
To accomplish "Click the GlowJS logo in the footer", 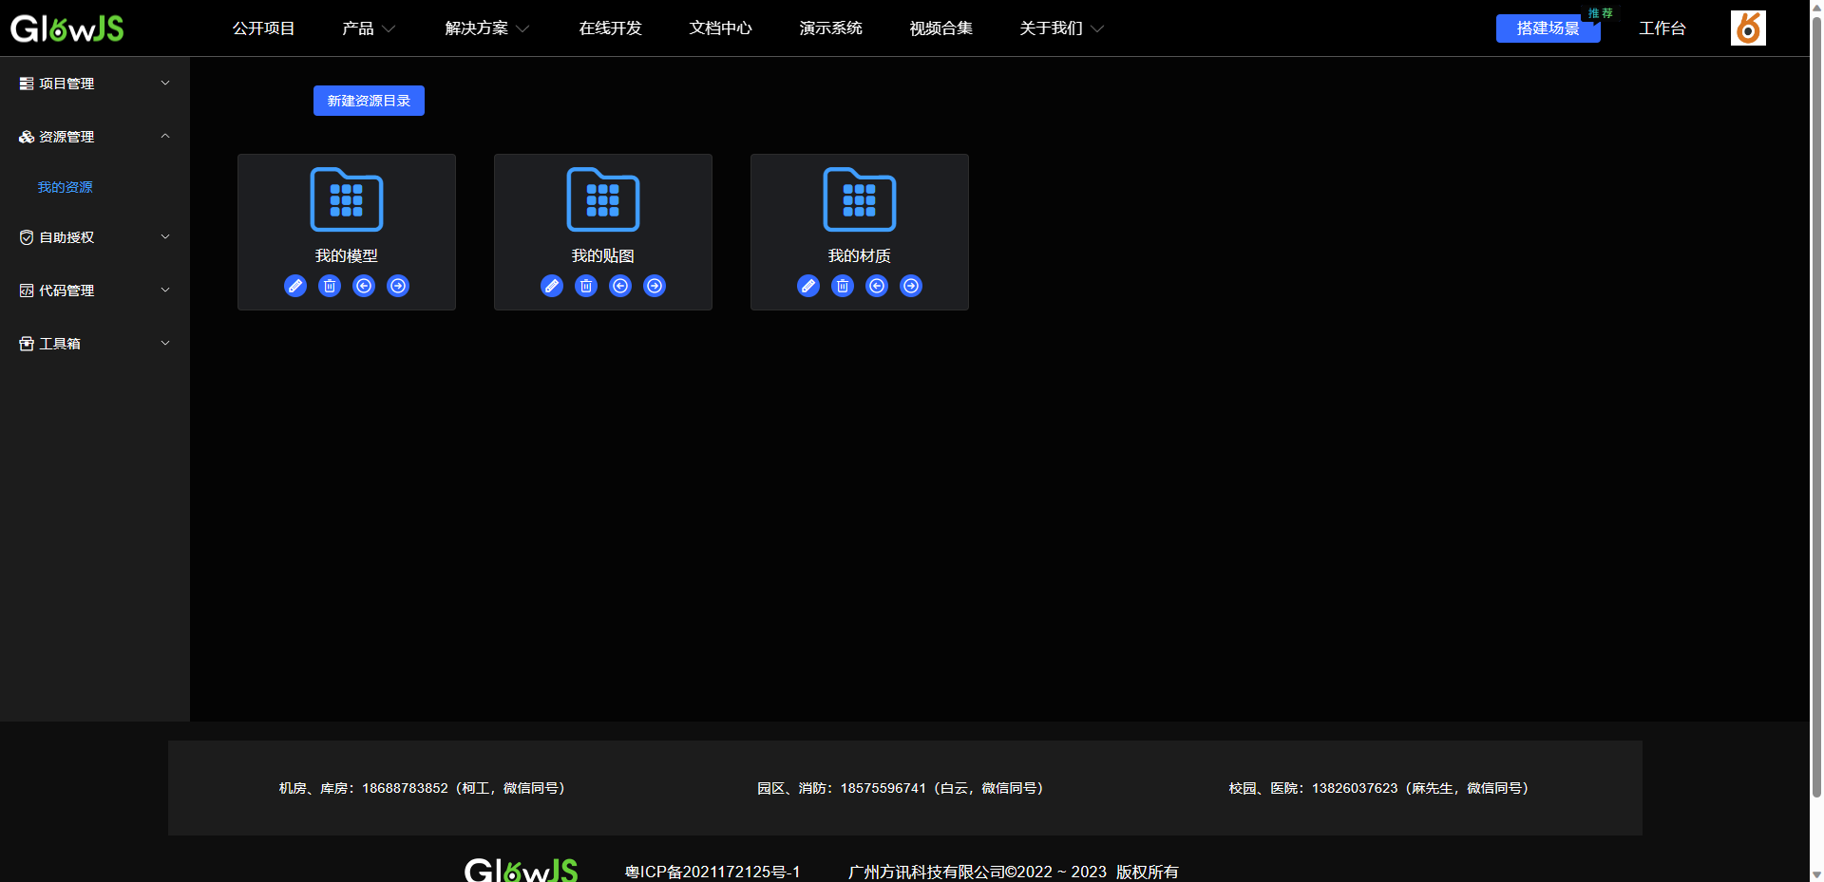I will click(x=521, y=870).
